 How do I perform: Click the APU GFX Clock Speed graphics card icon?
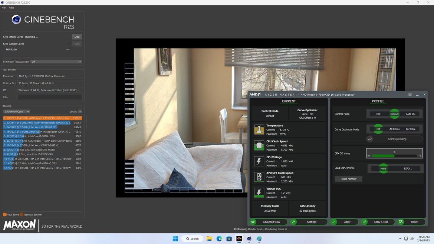tap(259, 177)
